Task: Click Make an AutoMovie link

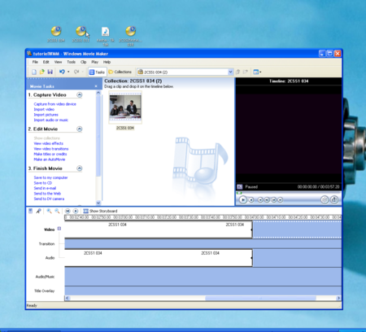Action: pos(50,159)
